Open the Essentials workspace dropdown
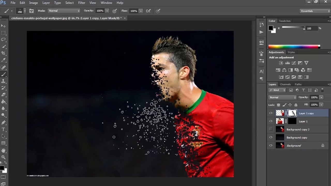 (315, 11)
